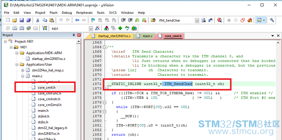The image size is (282, 140).
Task: Save all files toolbar icon
Action: [x=29, y=20]
